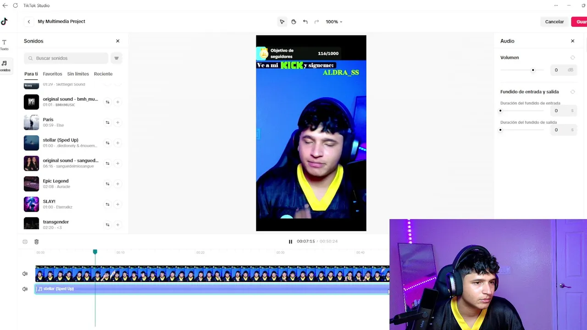Viewport: 587px width, 330px height.
Task: Switch to the Sin límites tab
Action: coord(78,74)
